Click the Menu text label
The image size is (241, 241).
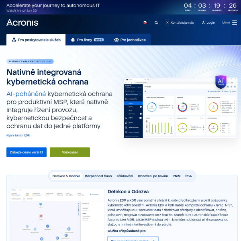(226, 22)
